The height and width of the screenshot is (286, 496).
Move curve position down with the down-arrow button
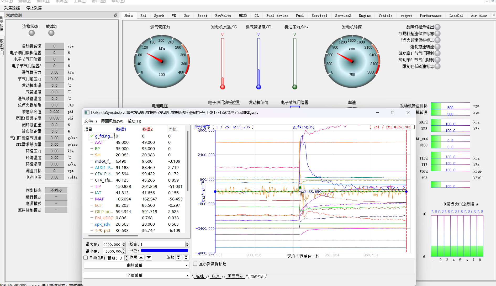(149, 257)
